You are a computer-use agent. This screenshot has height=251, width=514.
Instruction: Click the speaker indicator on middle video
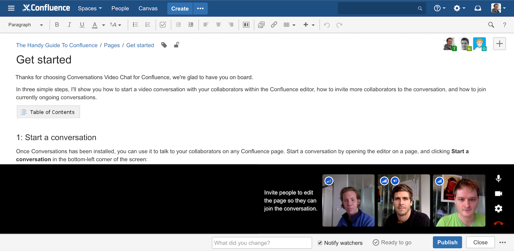[395, 181]
